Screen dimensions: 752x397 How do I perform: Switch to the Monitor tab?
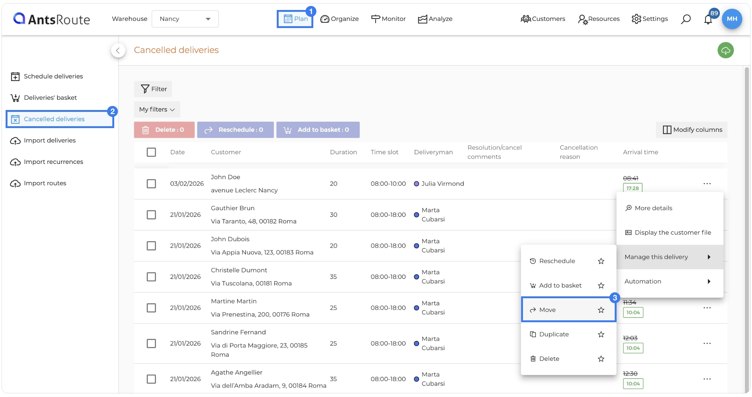tap(388, 19)
